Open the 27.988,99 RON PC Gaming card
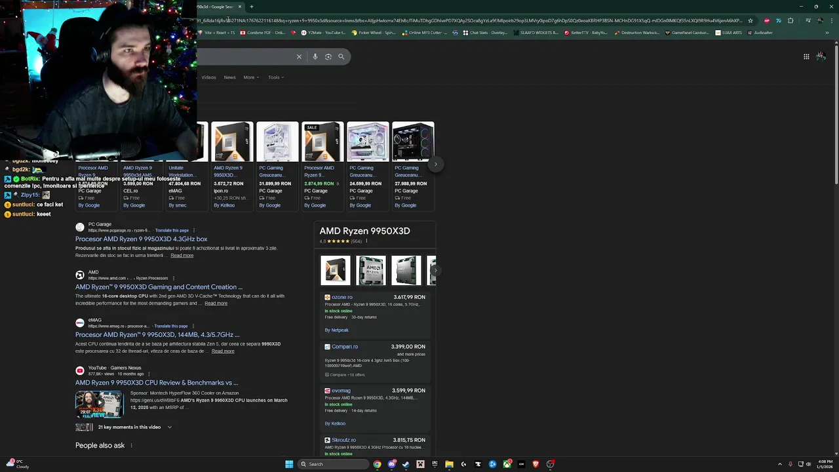Viewport: 839px width, 472px height. tap(413, 166)
